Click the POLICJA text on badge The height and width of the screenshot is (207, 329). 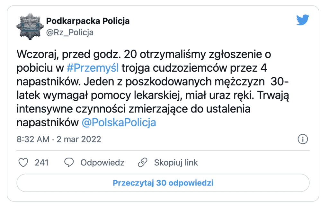(x=30, y=21)
